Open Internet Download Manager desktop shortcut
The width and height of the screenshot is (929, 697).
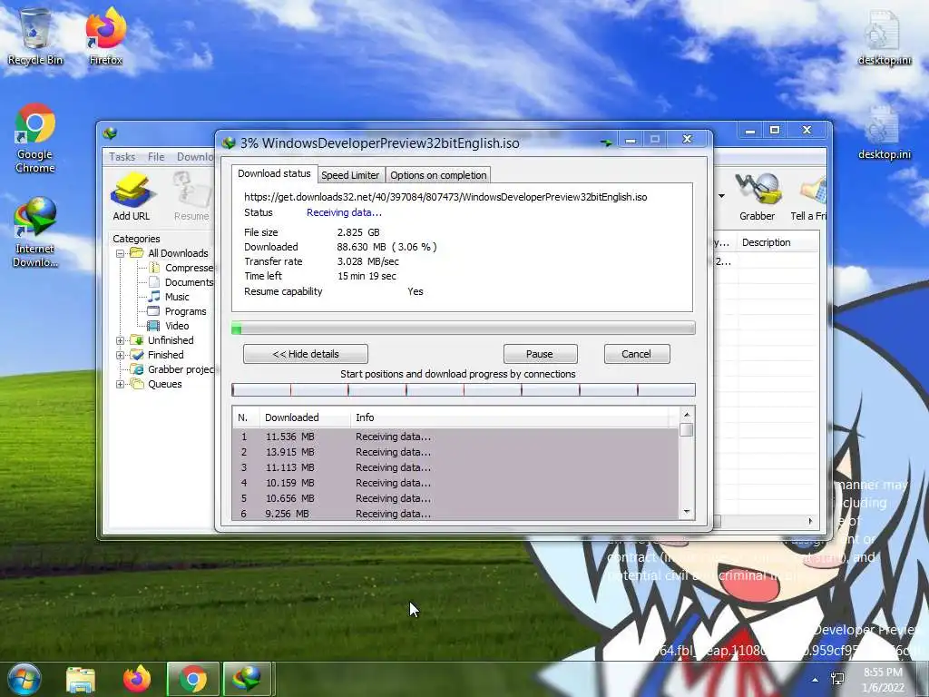(35, 232)
